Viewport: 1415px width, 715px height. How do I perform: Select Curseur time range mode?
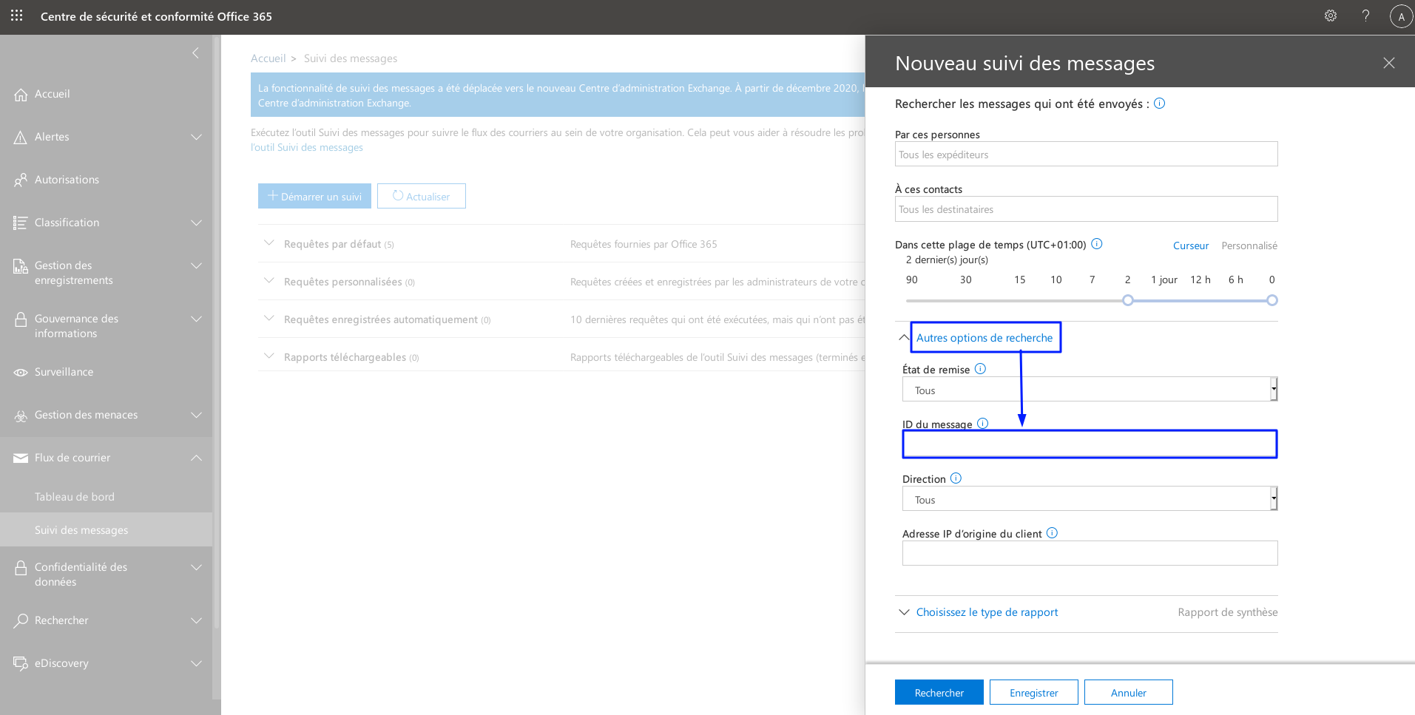click(x=1190, y=245)
